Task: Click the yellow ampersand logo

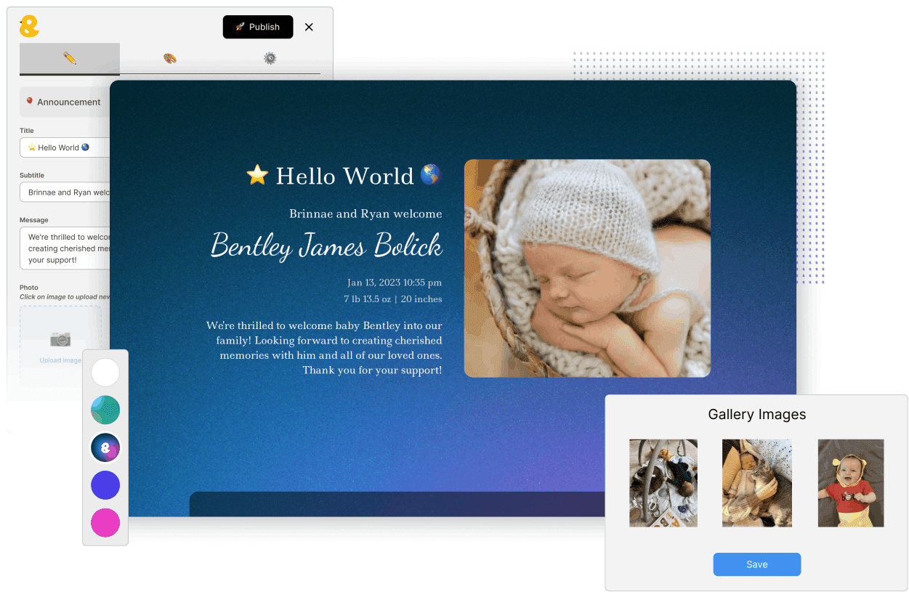Action: coord(29,27)
